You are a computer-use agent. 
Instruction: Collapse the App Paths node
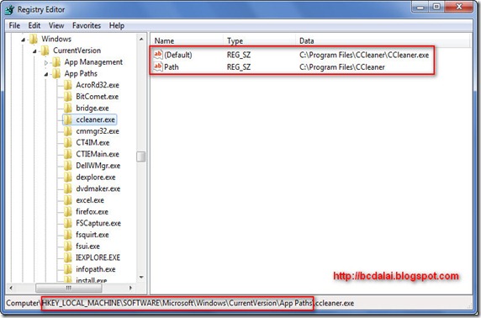click(x=46, y=74)
